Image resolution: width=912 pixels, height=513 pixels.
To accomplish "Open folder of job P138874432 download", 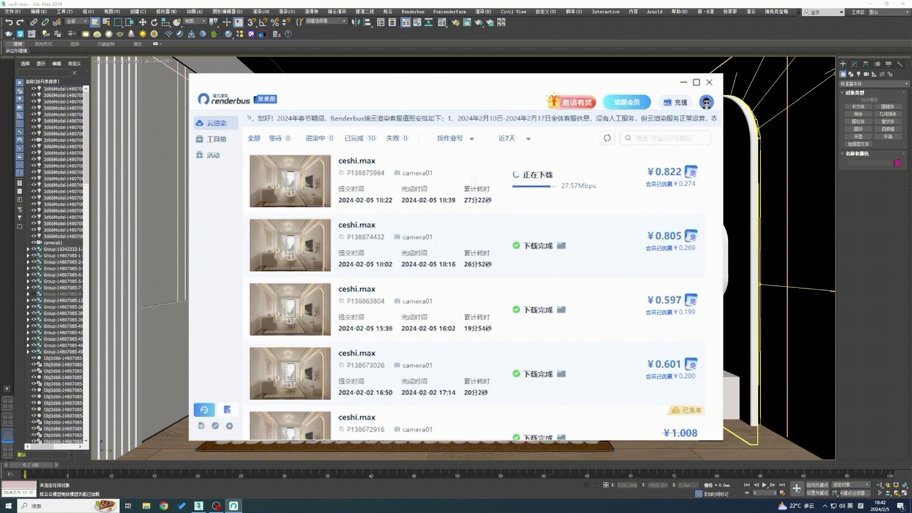I will [x=561, y=246].
